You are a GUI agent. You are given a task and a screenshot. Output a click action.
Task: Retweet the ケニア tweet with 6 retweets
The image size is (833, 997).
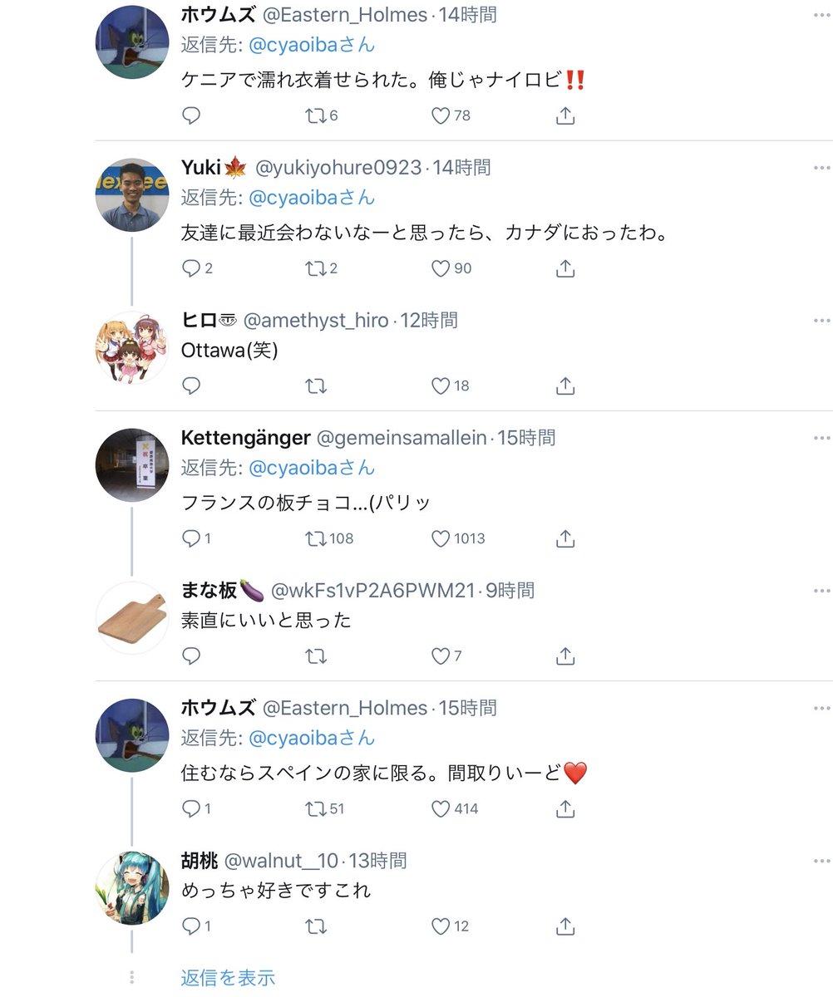click(315, 115)
